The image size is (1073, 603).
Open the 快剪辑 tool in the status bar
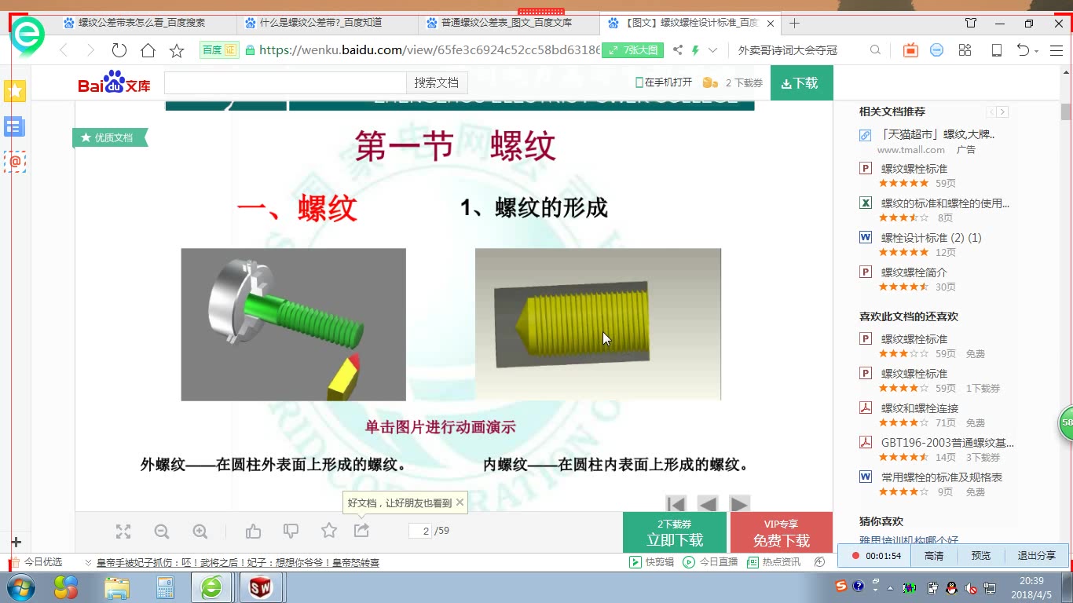tap(653, 561)
